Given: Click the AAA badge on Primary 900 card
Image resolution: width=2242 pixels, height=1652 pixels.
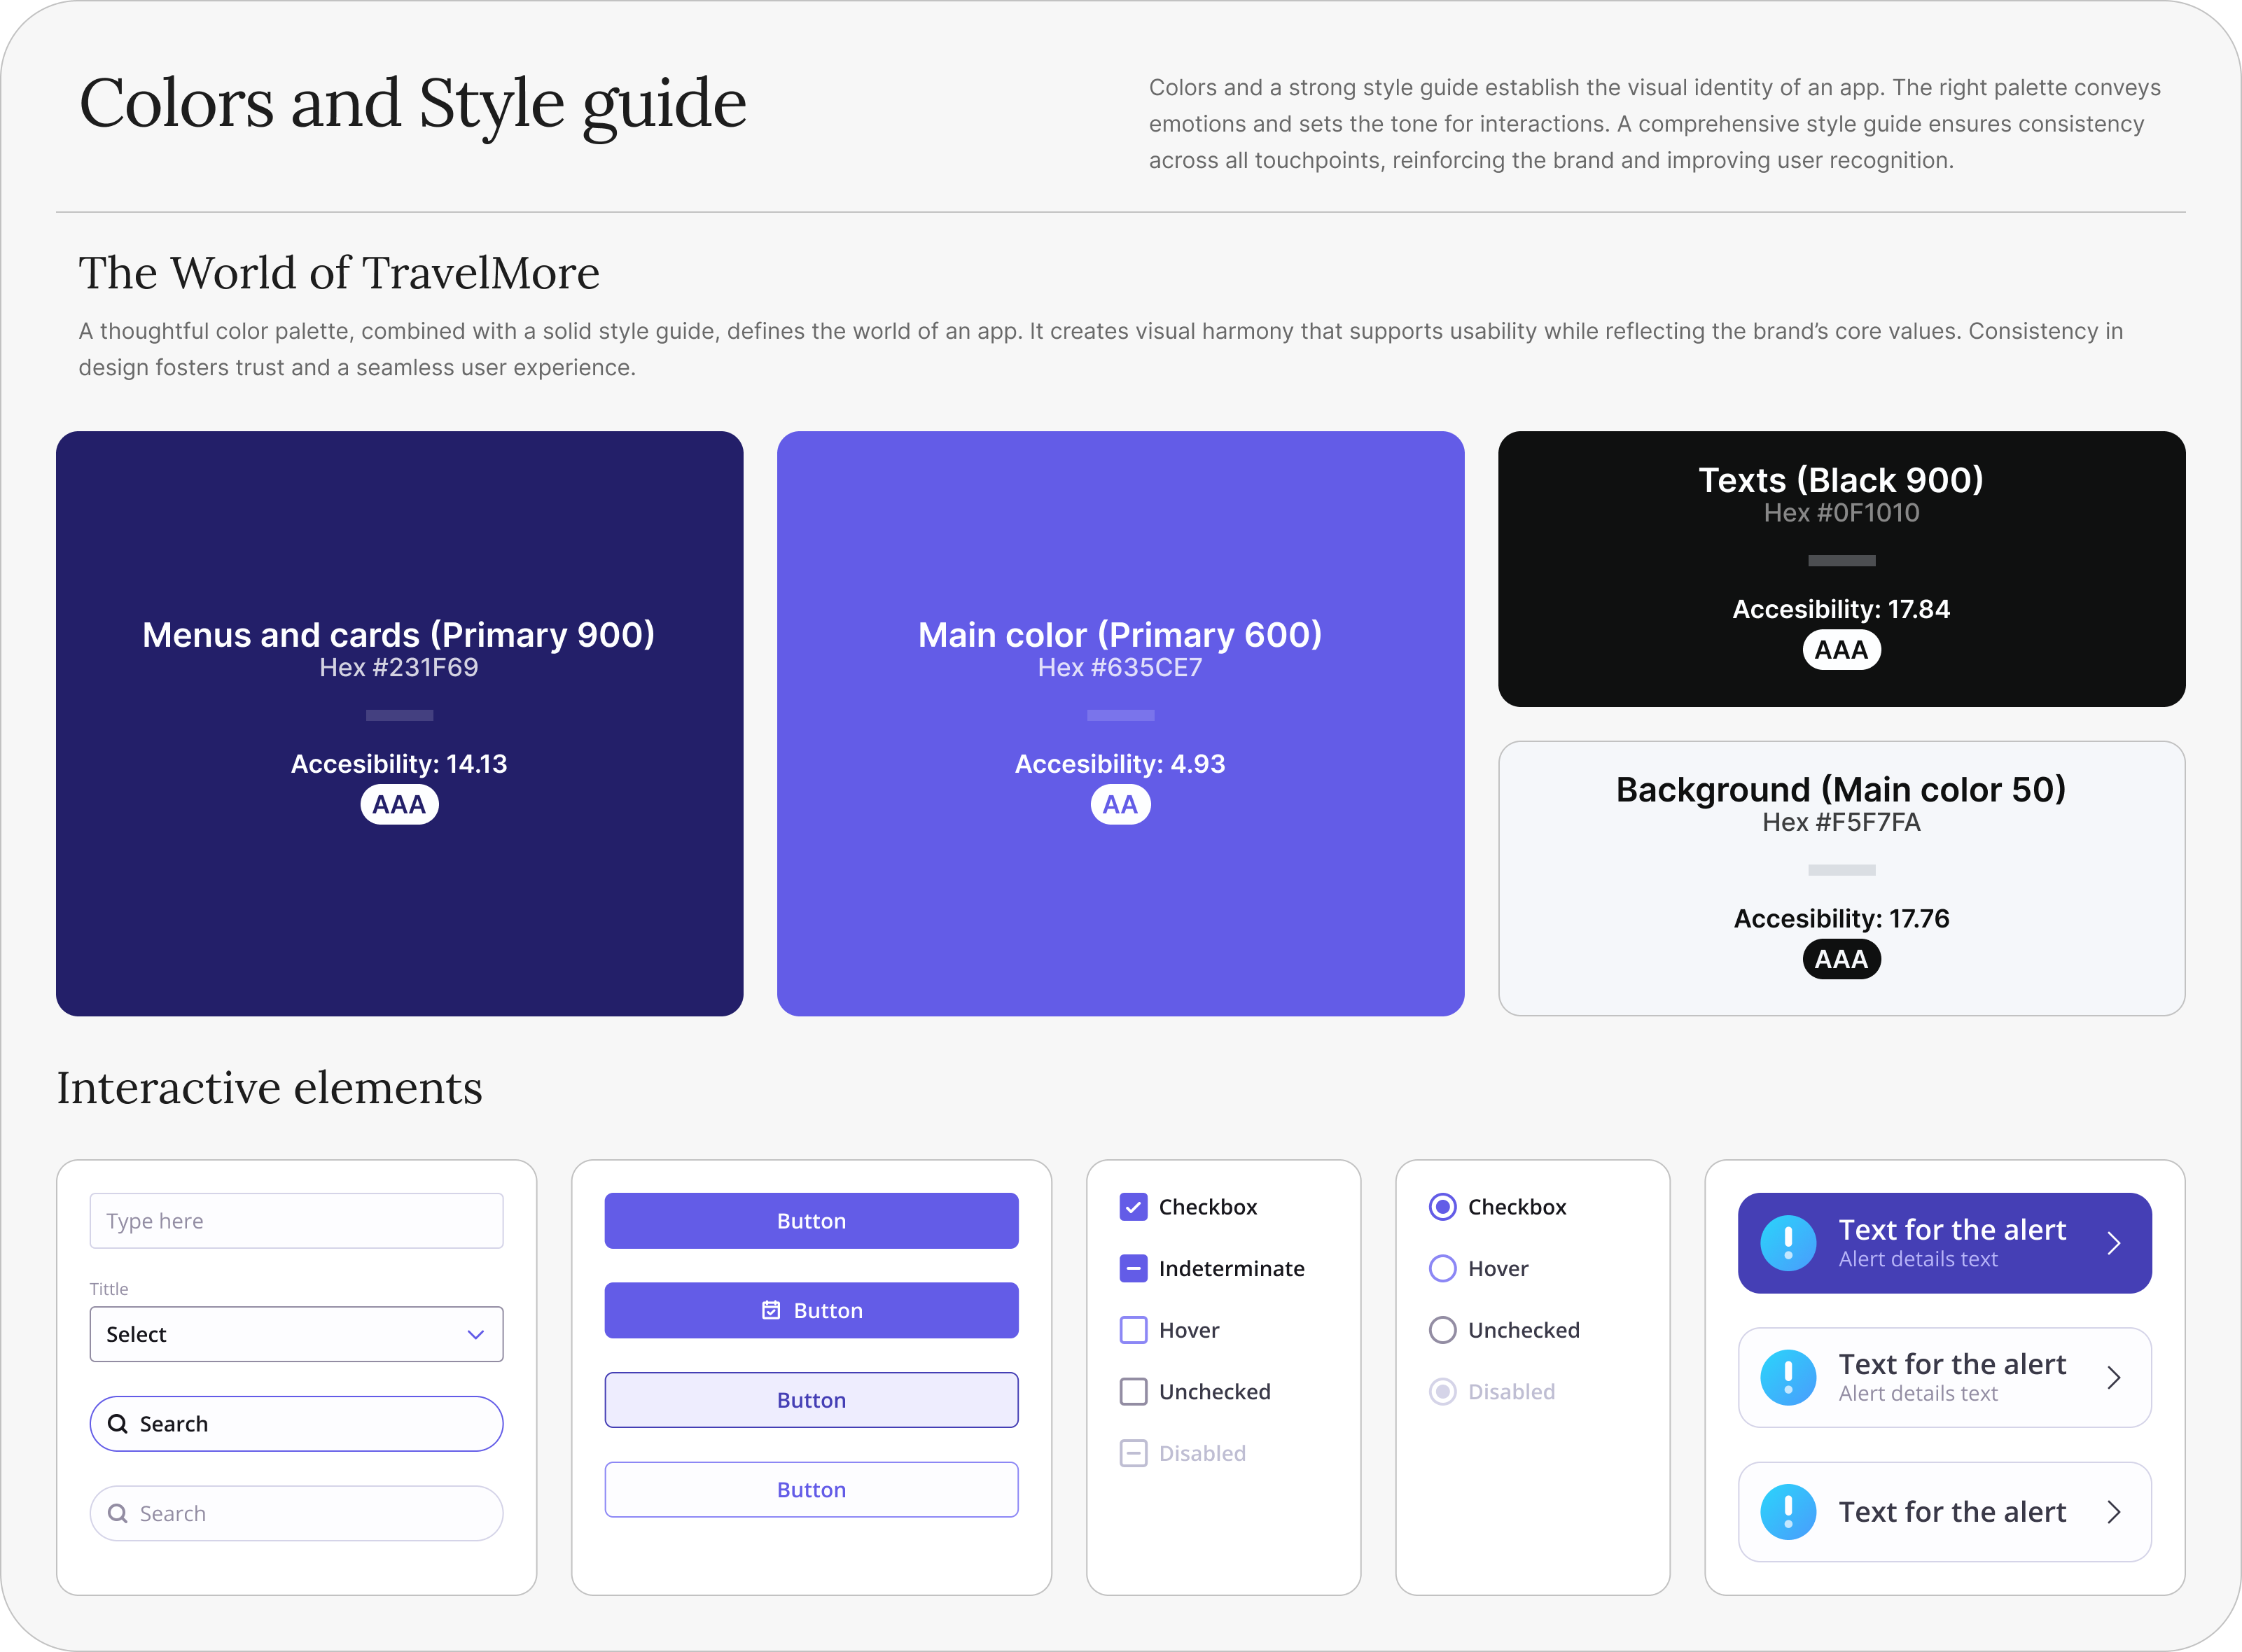Looking at the screenshot, I should tap(399, 805).
